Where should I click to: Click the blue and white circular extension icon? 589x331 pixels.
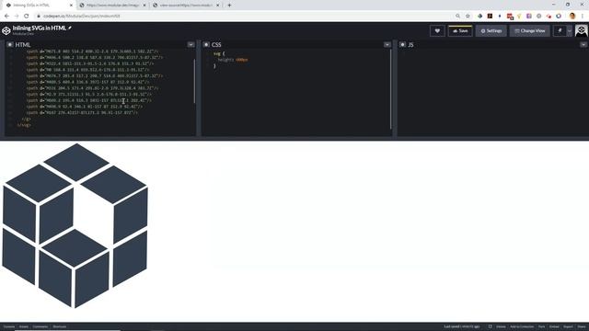(559, 17)
